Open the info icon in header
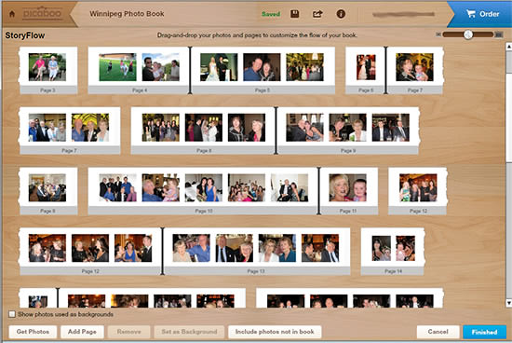The image size is (512, 343). click(x=341, y=14)
